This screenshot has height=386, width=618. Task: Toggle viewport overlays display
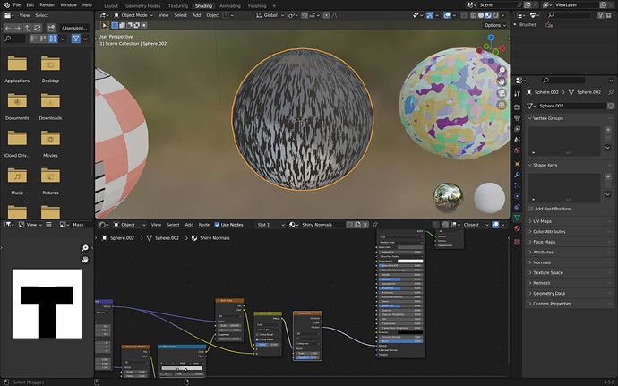click(447, 15)
